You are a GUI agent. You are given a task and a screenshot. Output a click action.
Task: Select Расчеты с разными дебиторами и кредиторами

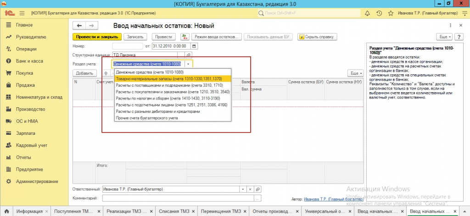(x=173, y=111)
